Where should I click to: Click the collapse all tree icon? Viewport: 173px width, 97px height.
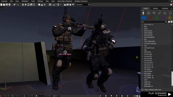[169, 22]
